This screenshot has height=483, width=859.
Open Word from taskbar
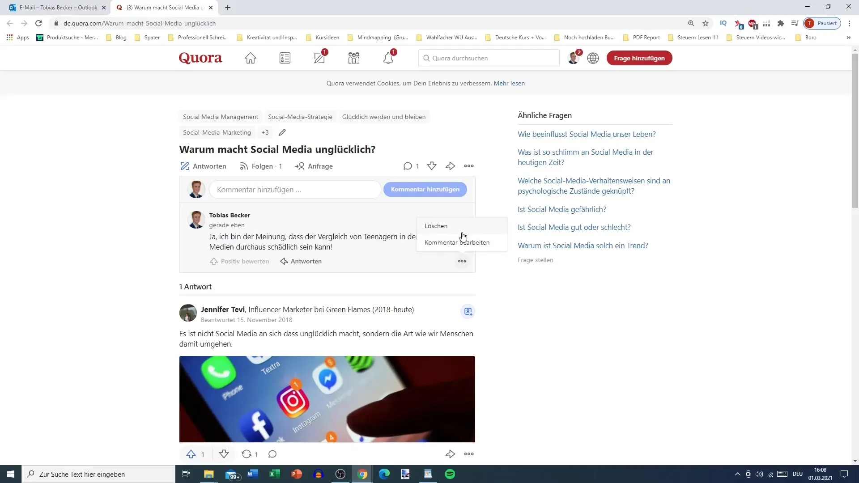[x=253, y=474]
